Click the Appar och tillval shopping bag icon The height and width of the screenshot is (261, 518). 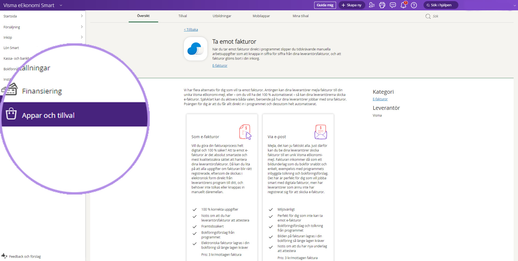[11, 114]
